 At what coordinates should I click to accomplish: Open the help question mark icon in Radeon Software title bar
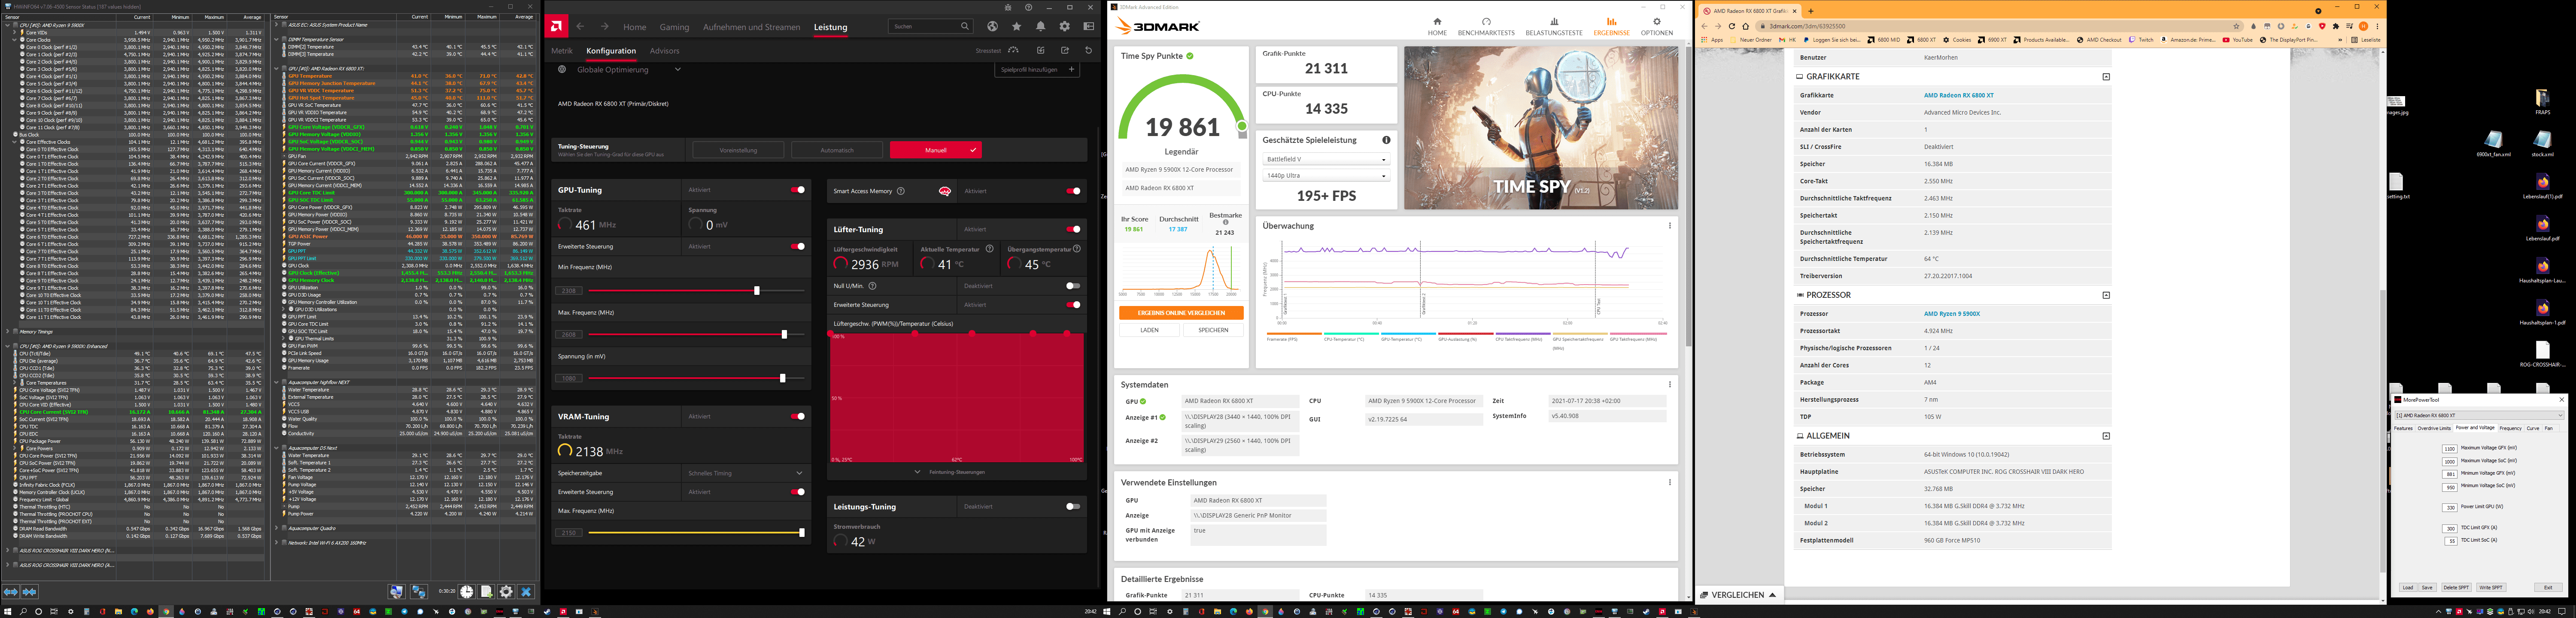tap(1029, 7)
